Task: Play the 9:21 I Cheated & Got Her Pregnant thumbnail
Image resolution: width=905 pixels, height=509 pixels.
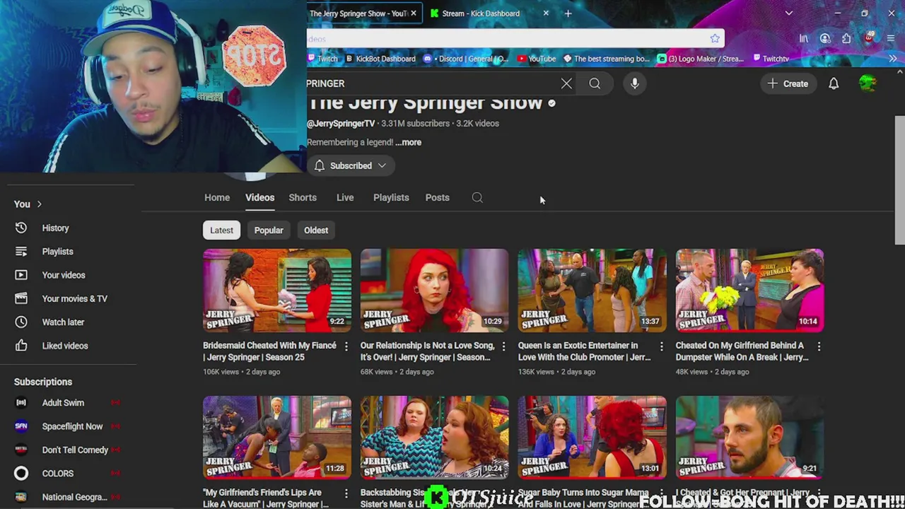Action: (749, 438)
